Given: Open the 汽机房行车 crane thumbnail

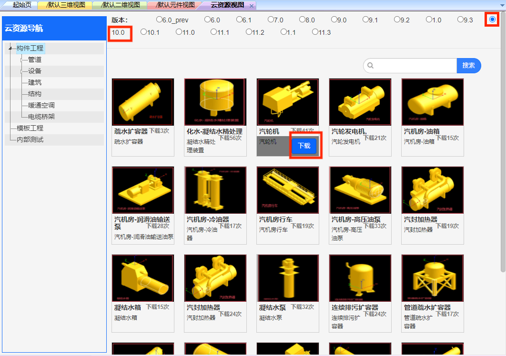Looking at the screenshot, I should pyautogui.click(x=287, y=190).
